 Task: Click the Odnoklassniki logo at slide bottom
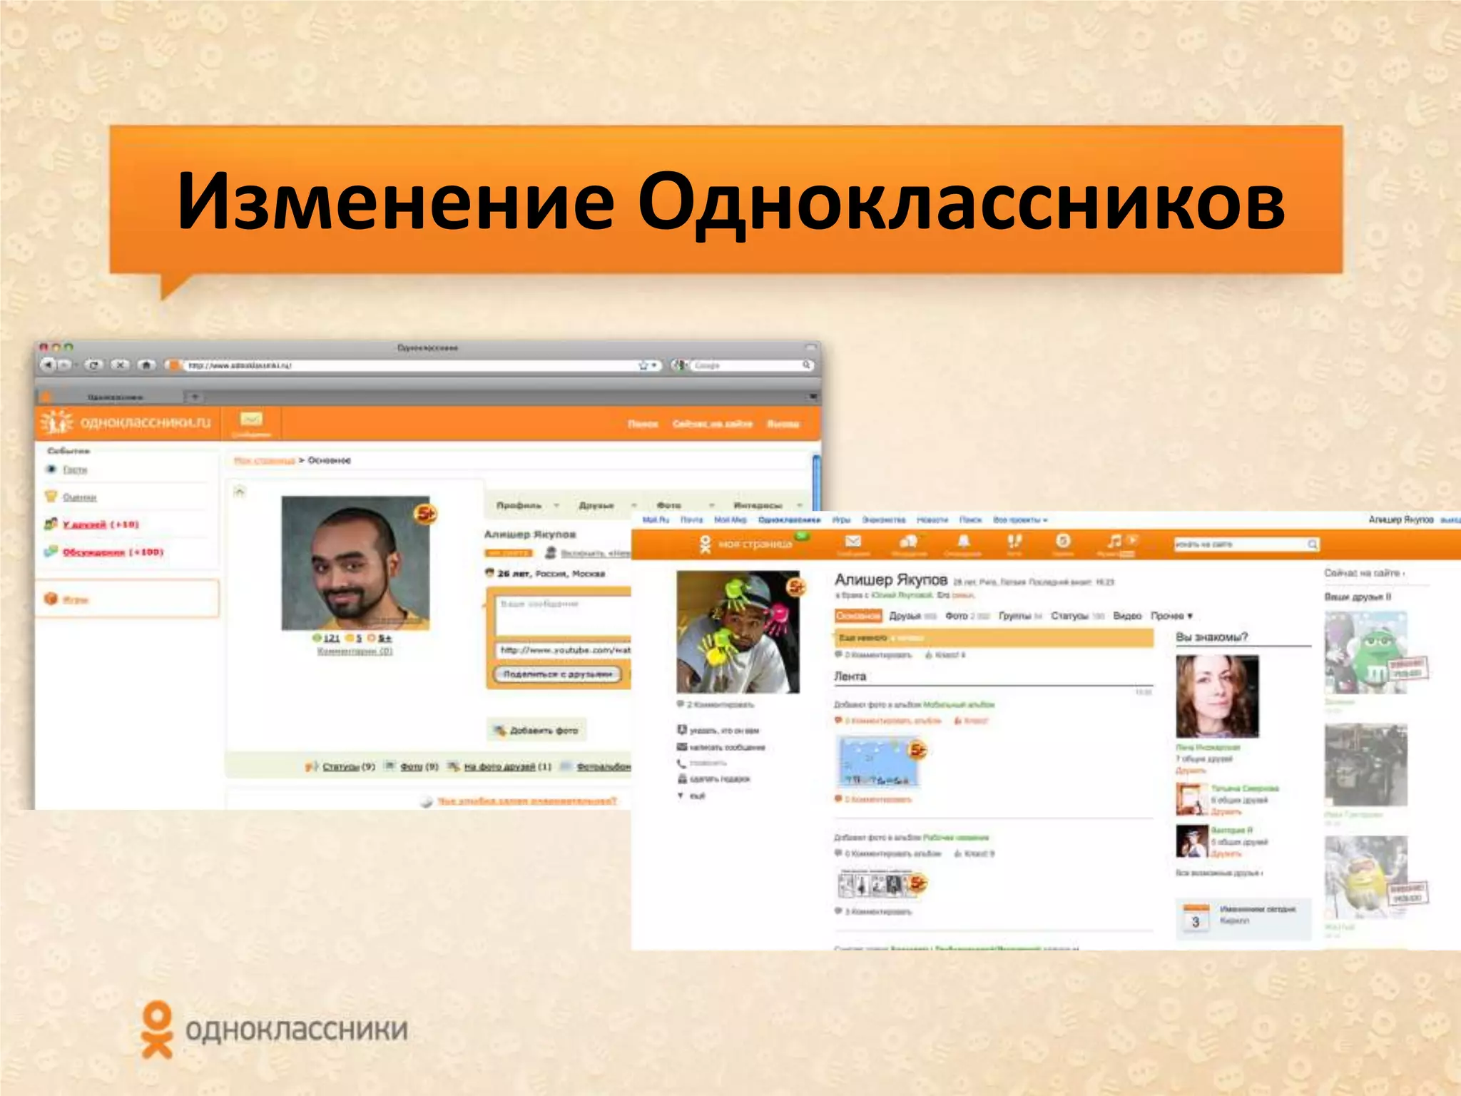click(275, 1029)
